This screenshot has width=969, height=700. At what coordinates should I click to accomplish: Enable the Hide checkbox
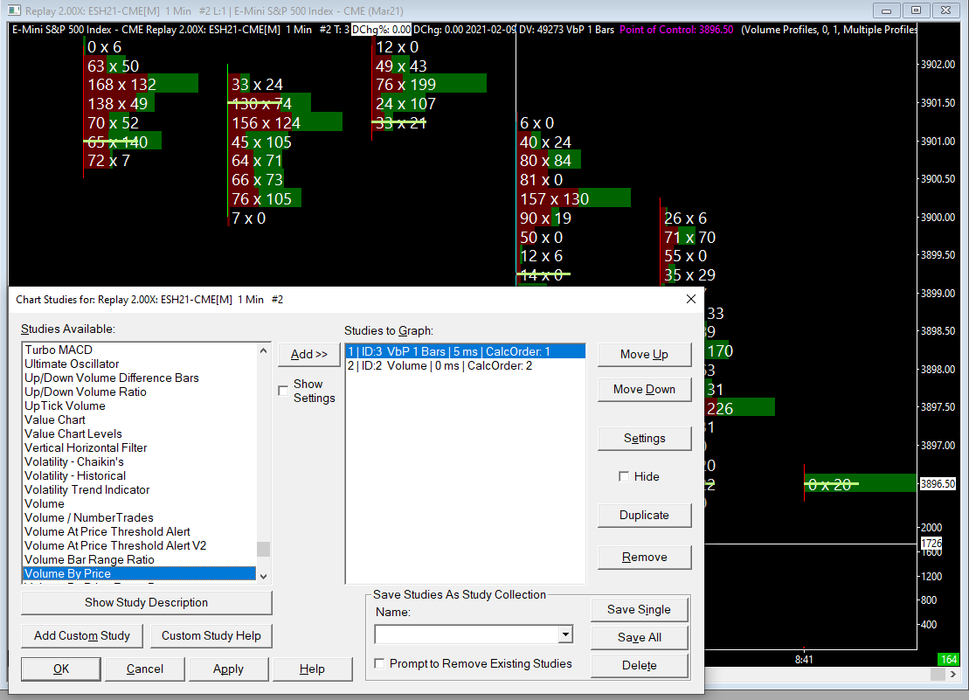(624, 476)
